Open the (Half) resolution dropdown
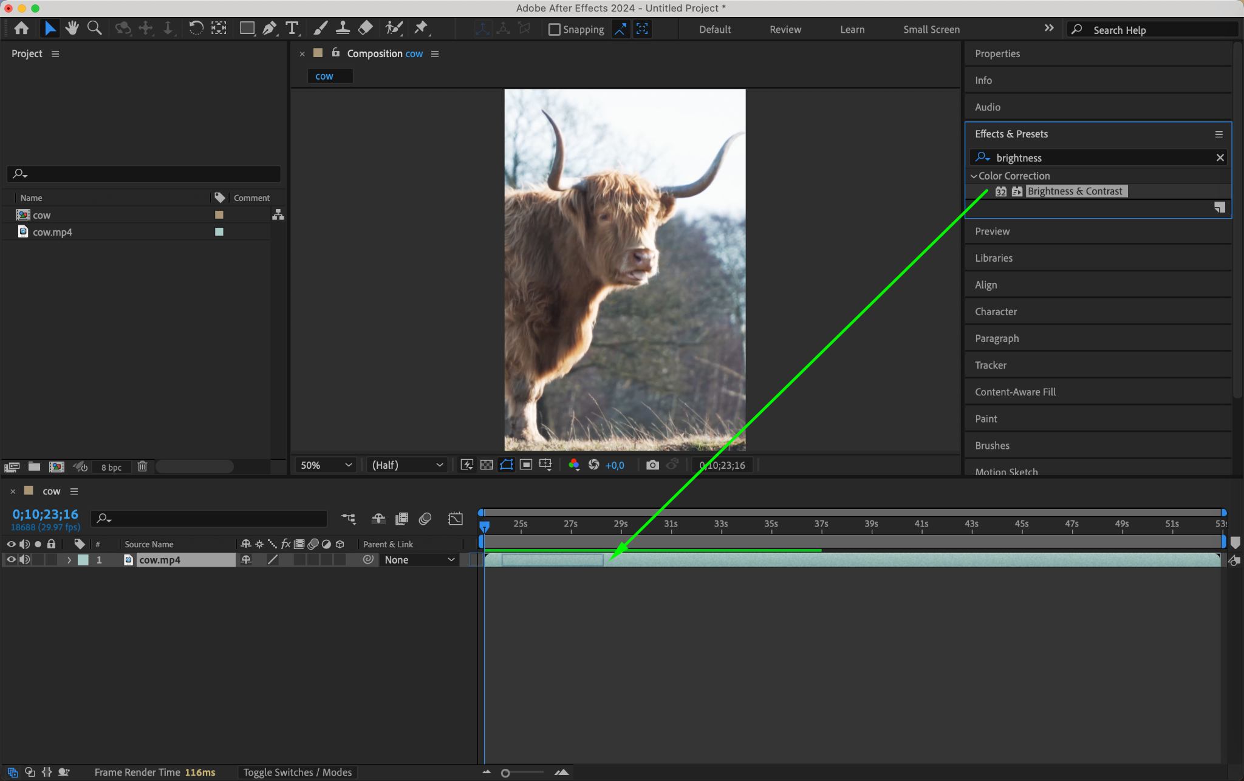1244x781 pixels. 407,465
